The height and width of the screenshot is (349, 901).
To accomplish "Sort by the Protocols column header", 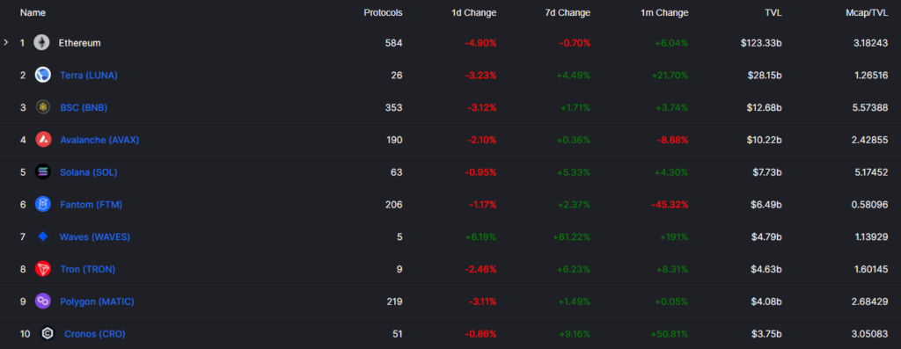I will [x=384, y=12].
